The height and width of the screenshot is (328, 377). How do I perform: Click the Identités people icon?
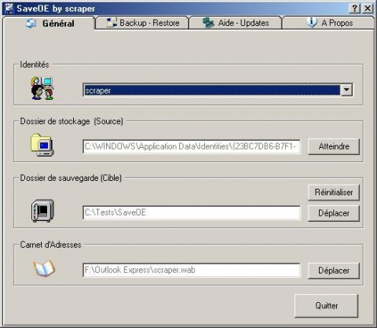42,88
